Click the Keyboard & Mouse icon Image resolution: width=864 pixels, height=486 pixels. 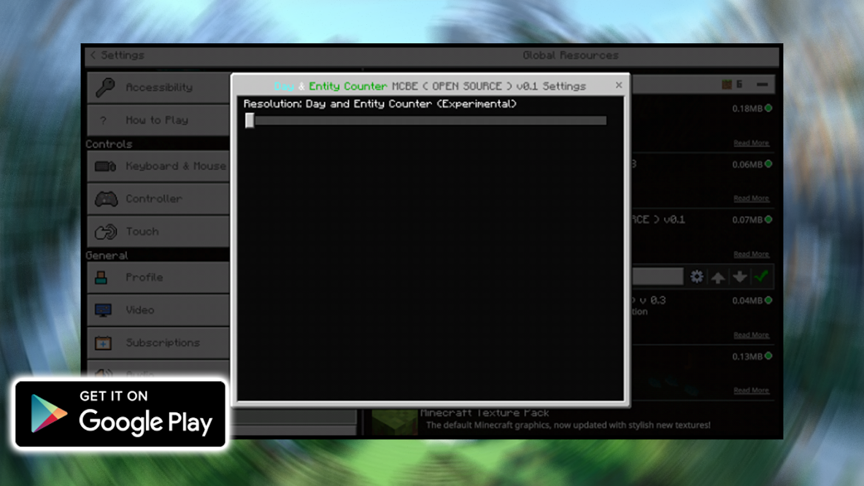click(106, 166)
